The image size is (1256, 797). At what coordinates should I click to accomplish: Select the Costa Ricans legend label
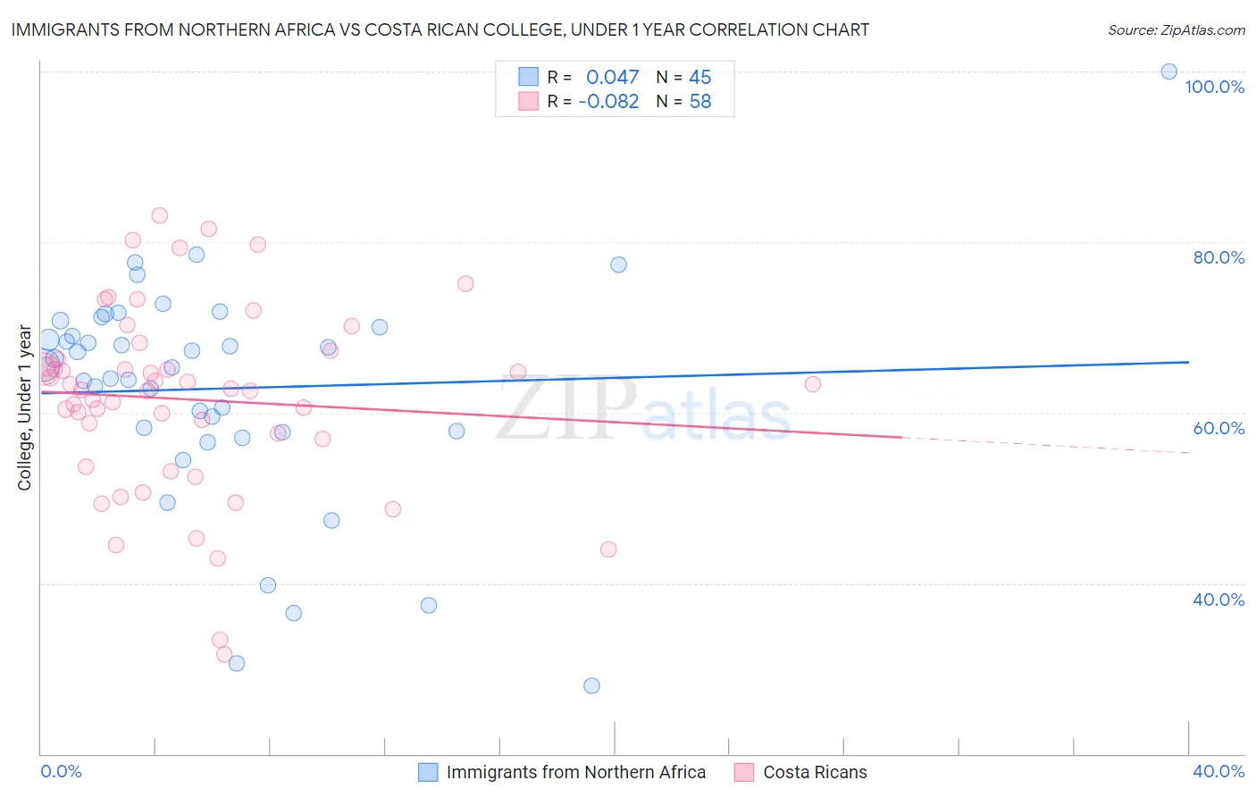815,772
